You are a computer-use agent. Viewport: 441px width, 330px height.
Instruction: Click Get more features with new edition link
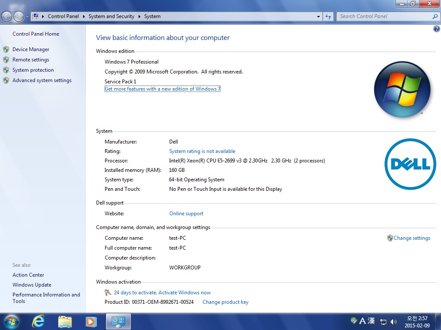pos(162,89)
